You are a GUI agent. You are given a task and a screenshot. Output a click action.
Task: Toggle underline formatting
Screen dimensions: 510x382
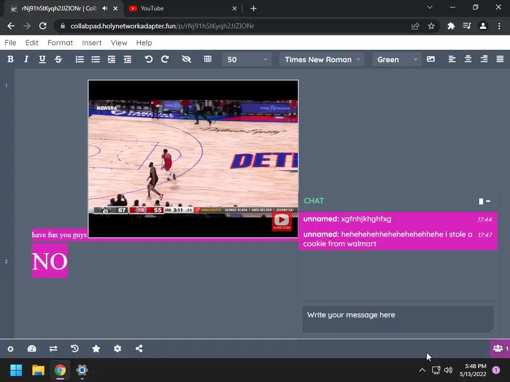point(42,59)
